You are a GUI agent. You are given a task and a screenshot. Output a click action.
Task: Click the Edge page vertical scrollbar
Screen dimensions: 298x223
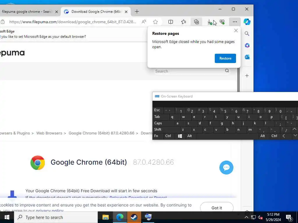(x=238, y=80)
